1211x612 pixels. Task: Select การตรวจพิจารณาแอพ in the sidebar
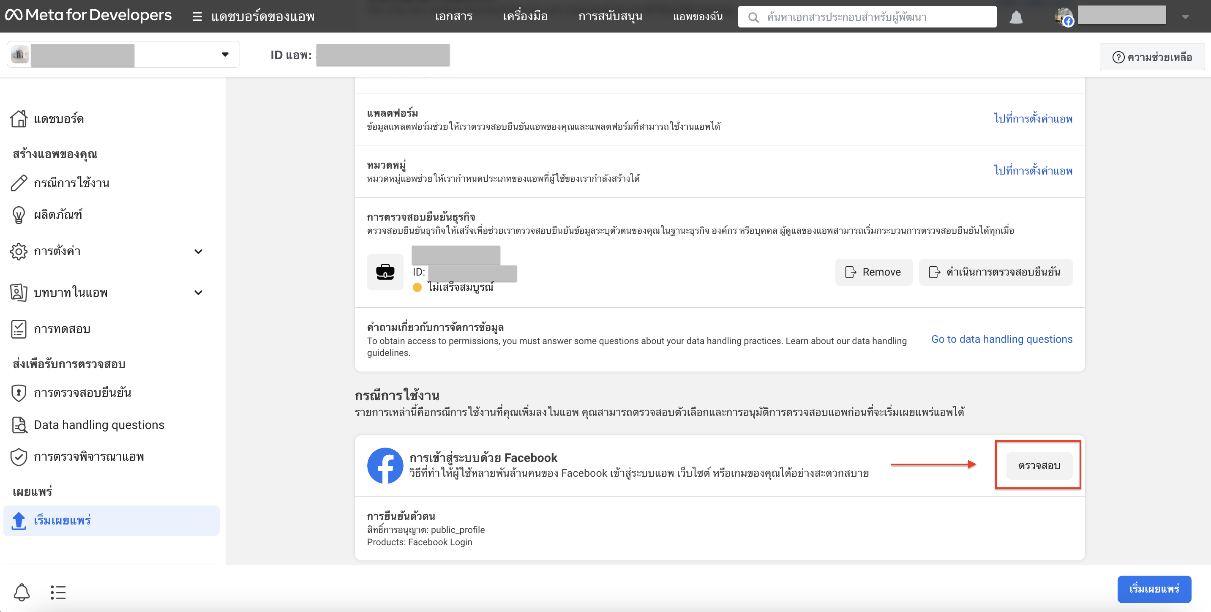click(x=89, y=457)
